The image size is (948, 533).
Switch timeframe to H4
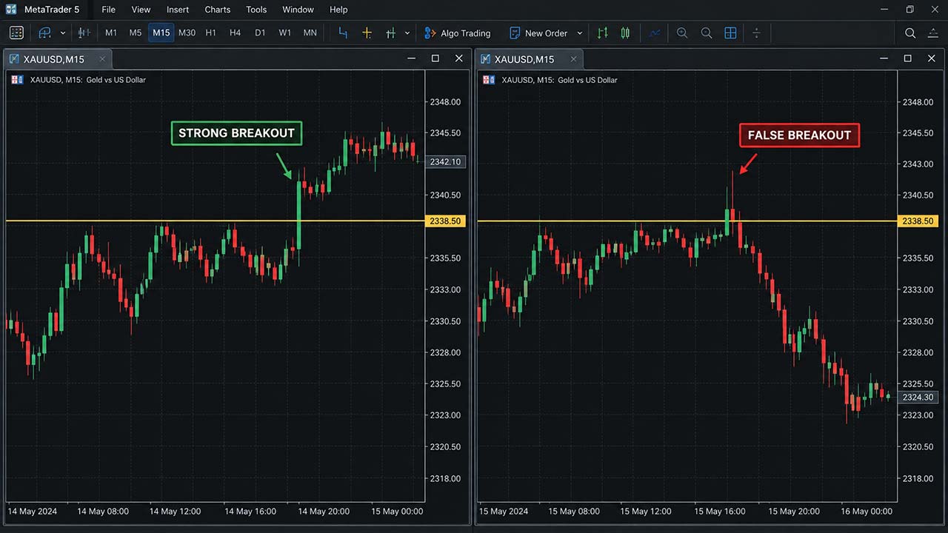pyautogui.click(x=235, y=33)
